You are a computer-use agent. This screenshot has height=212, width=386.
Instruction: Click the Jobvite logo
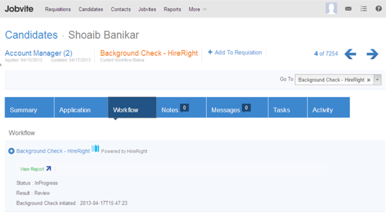pyautogui.click(x=19, y=9)
